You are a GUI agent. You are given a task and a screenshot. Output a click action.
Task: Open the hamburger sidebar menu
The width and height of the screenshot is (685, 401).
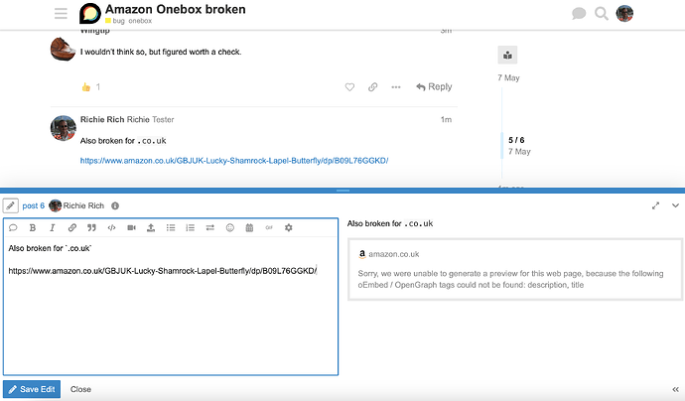tap(61, 14)
